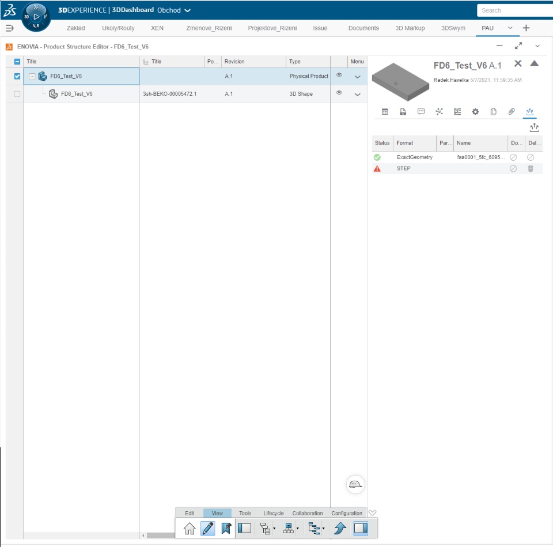553x547 pixels.
Task: Open the Zaklad dashboard tab
Action: [75, 28]
